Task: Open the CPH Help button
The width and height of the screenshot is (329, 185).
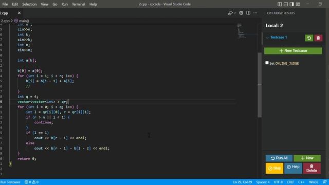Action: (293, 168)
